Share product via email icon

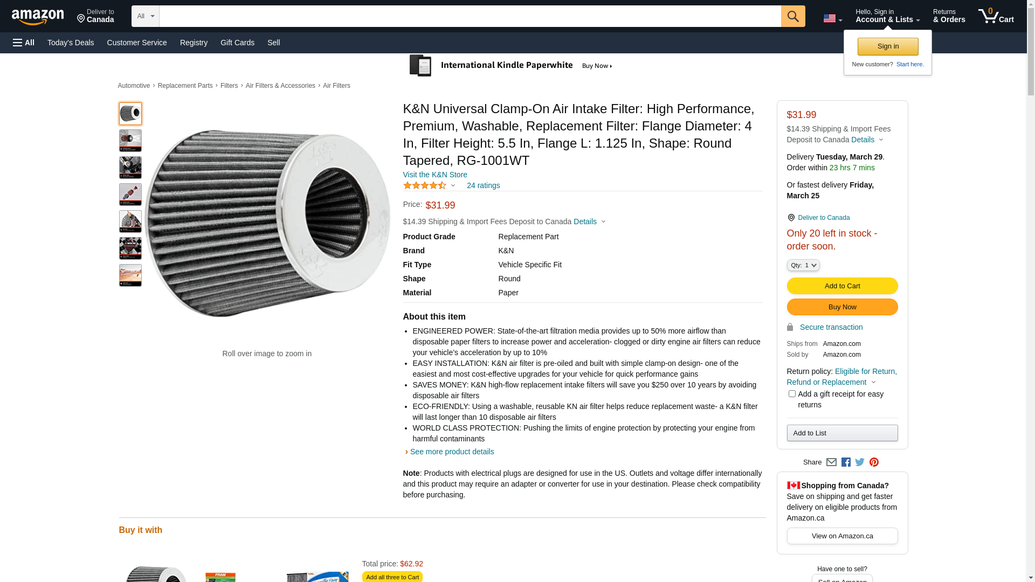click(831, 462)
